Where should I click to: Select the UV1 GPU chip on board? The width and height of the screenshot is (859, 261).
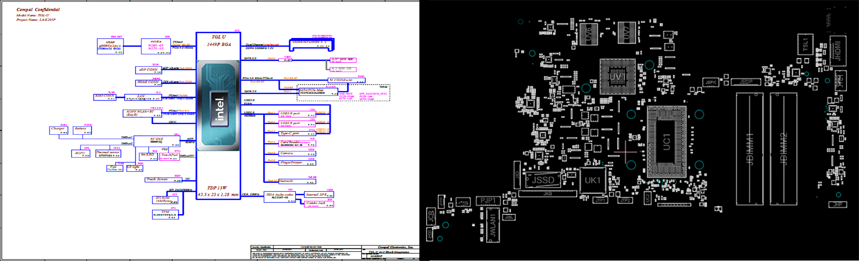(x=617, y=77)
